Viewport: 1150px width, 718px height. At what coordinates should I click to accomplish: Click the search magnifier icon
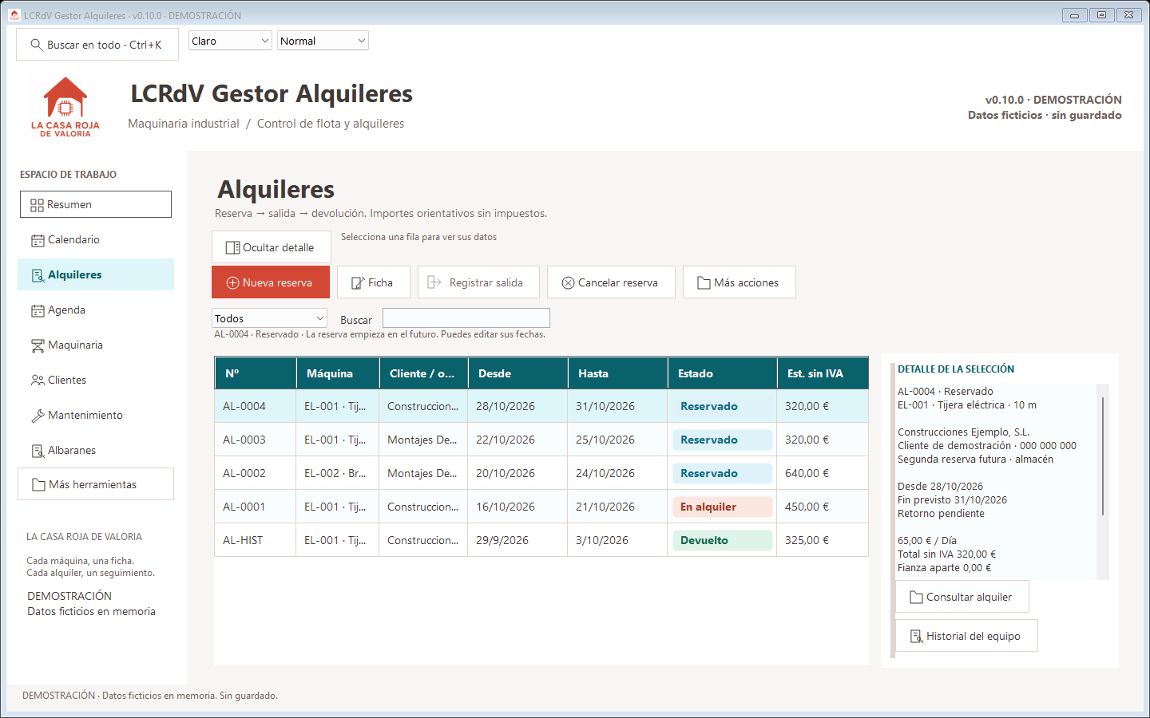pyautogui.click(x=37, y=45)
